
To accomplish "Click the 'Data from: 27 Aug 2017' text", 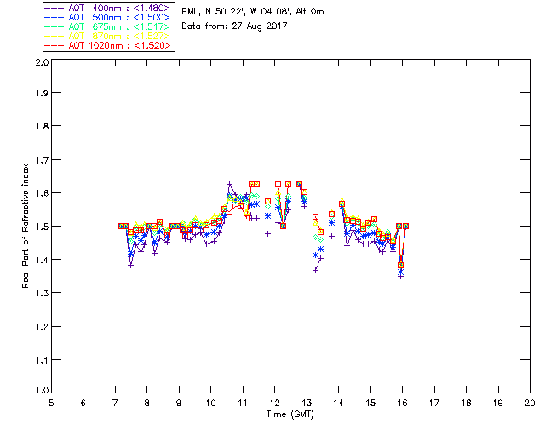I will coord(234,26).
